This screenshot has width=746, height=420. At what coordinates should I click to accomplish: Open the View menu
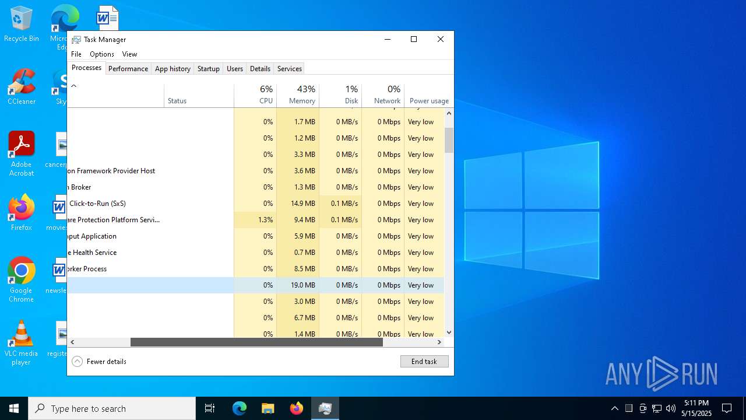pos(129,54)
